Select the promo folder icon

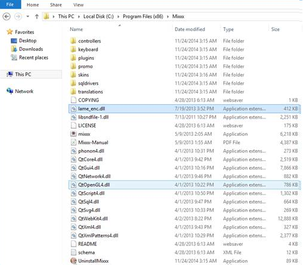tap(73, 66)
